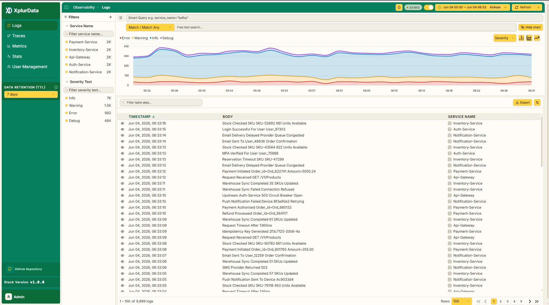Click the time range clock icon
The height and width of the screenshot is (305, 549).
(440, 7)
